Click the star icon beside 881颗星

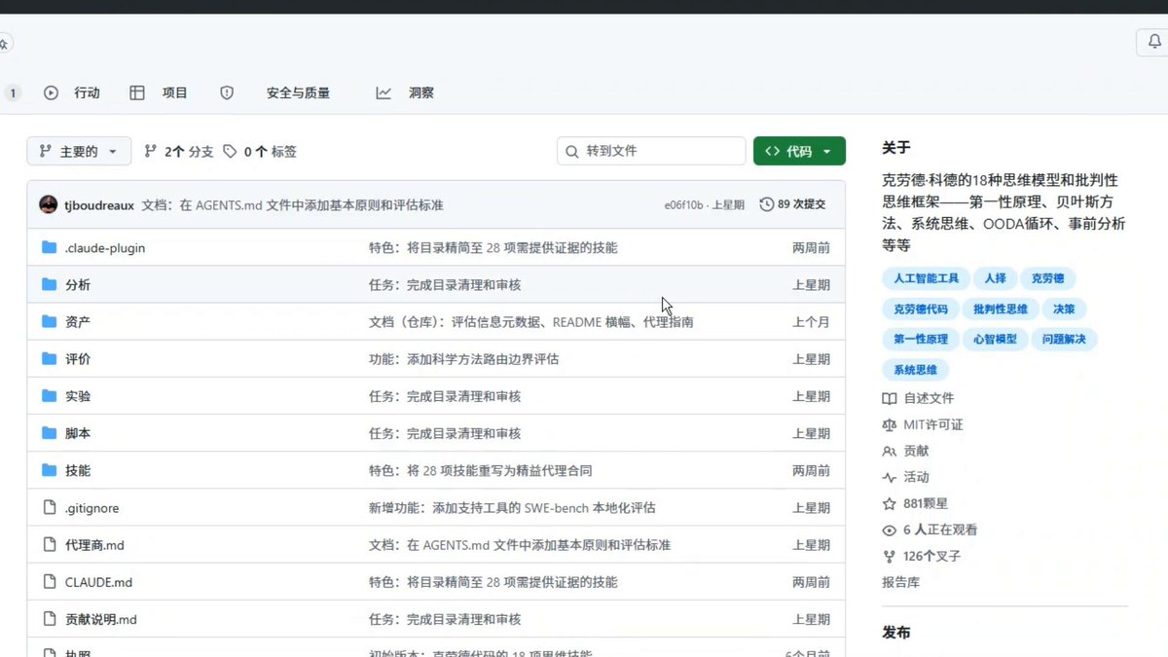pyautogui.click(x=889, y=503)
